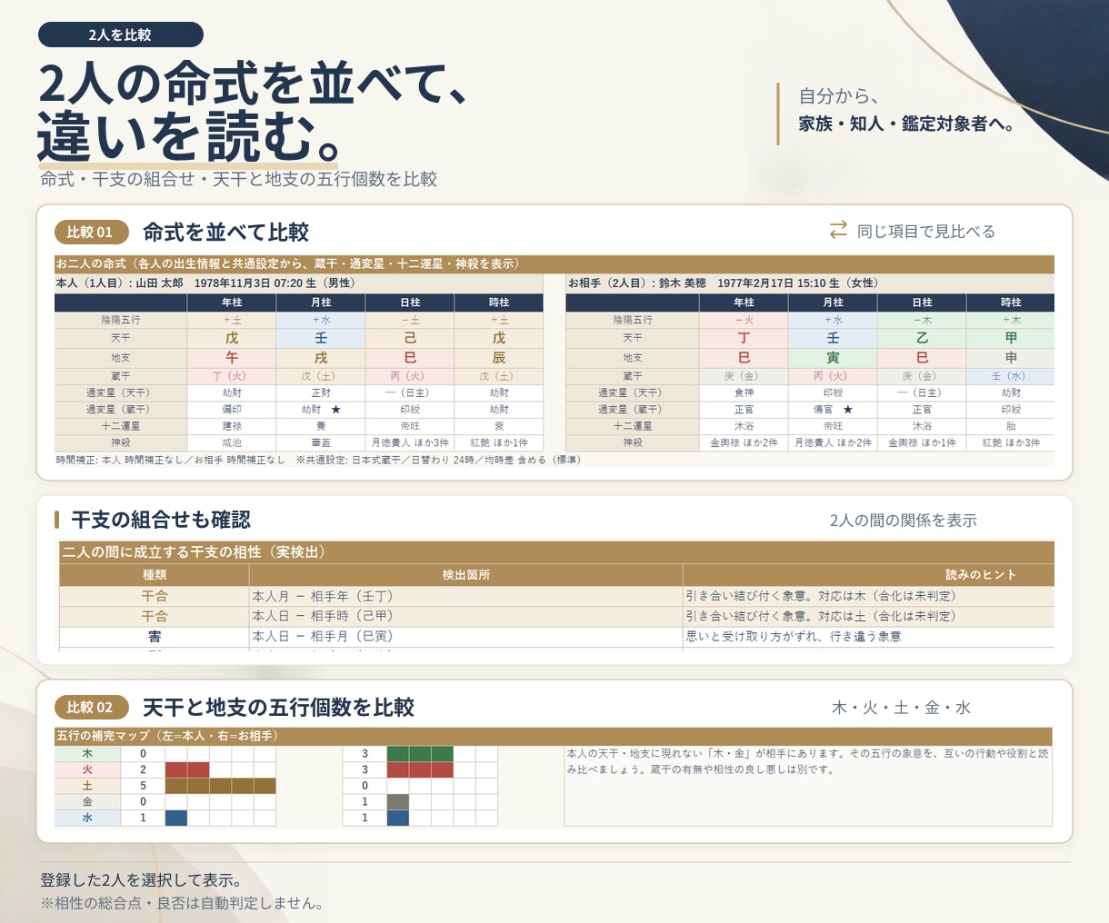
Task: Click 偏印 in 山田 太郎's 通変星（蔵干） row
Action: [x=232, y=410]
